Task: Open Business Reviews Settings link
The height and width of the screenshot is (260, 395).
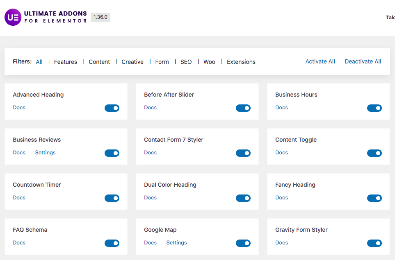Action: click(45, 153)
